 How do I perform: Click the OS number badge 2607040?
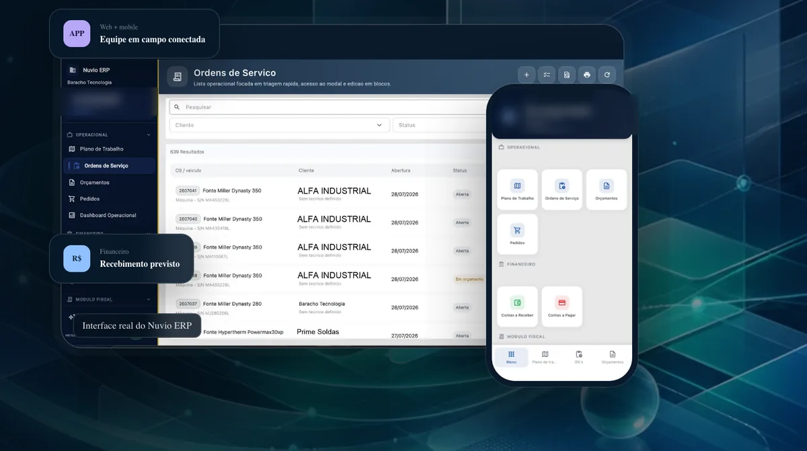pyautogui.click(x=188, y=219)
